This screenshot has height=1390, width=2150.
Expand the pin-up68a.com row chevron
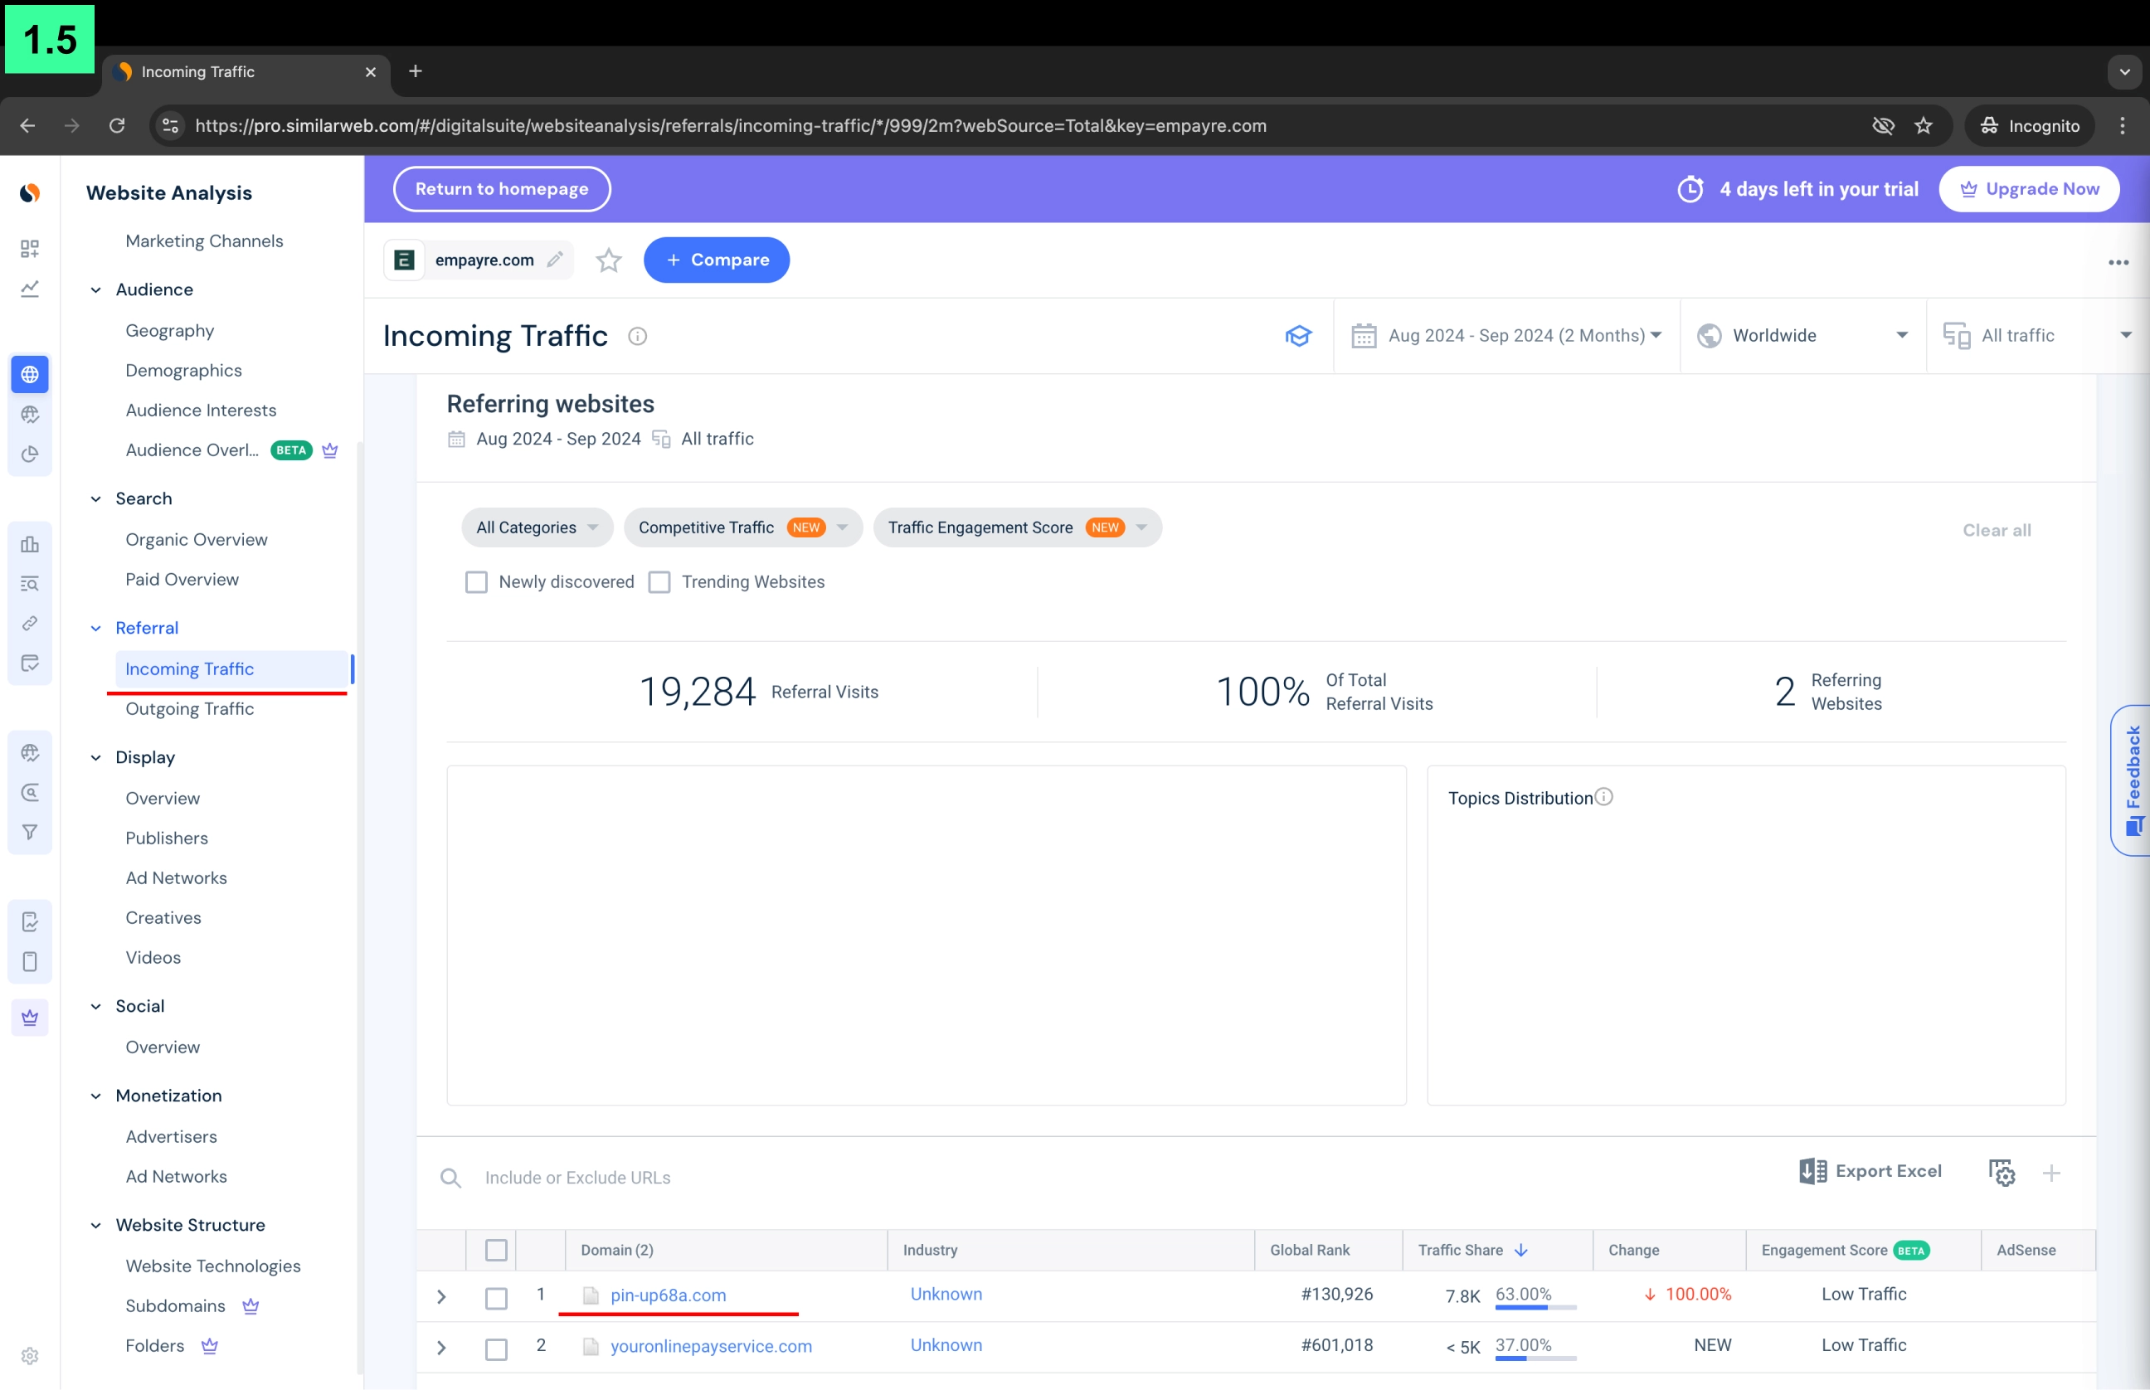pyautogui.click(x=441, y=1296)
